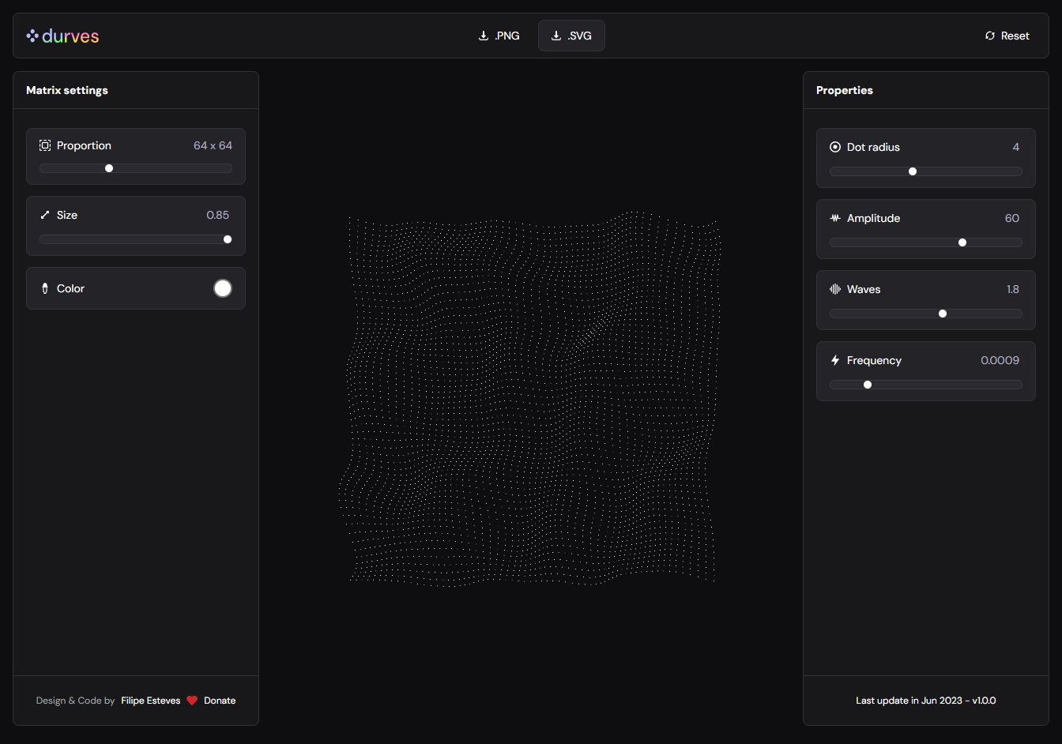Click the Amplitude waveform icon
Viewport: 1062px width, 744px height.
point(835,218)
